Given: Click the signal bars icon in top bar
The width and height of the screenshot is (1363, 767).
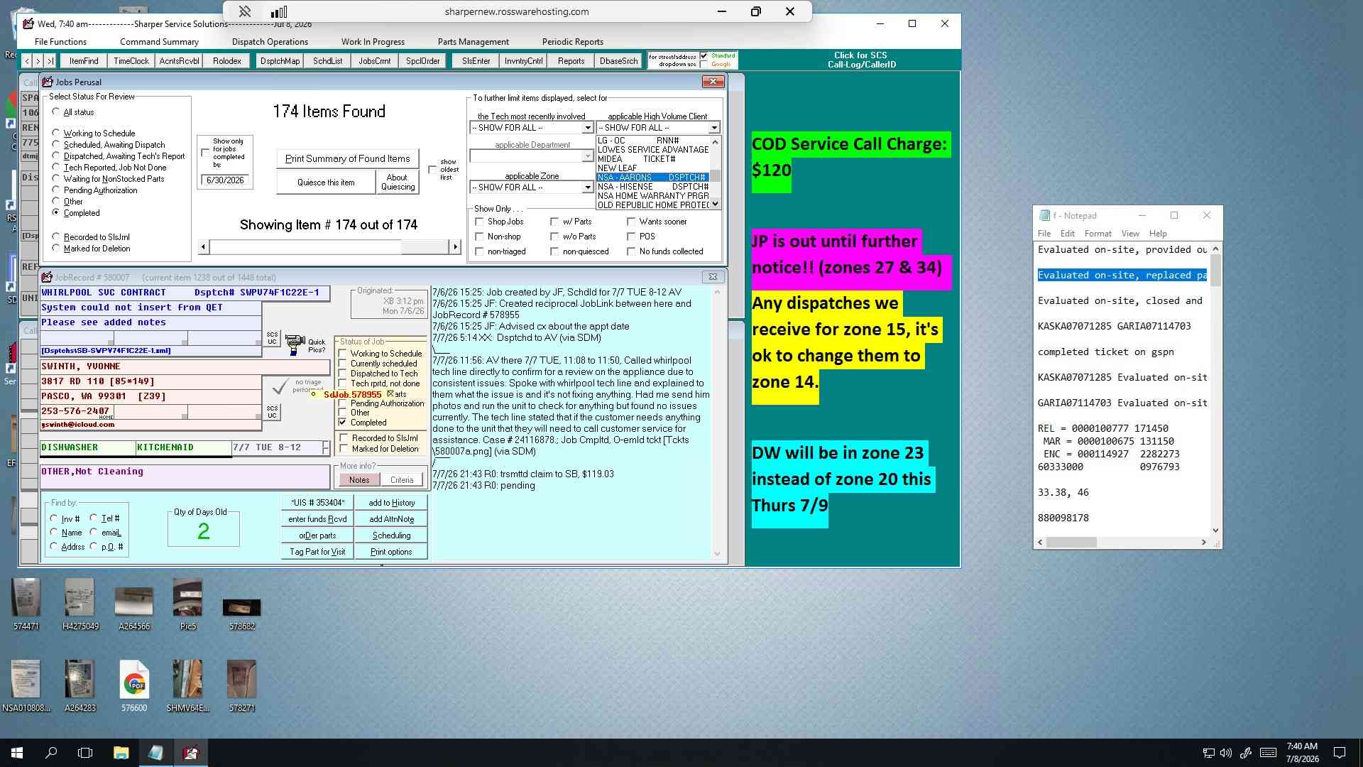Looking at the screenshot, I should pos(279,11).
